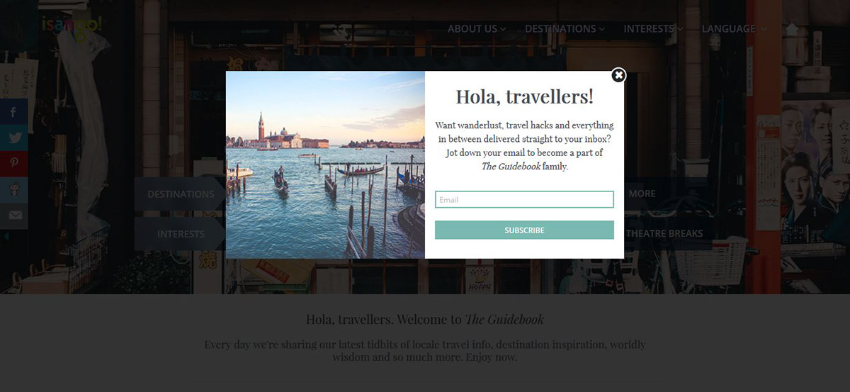The height and width of the screenshot is (392, 850).
Task: Click The Guidebook italic text in popup
Action: pyautogui.click(x=511, y=167)
